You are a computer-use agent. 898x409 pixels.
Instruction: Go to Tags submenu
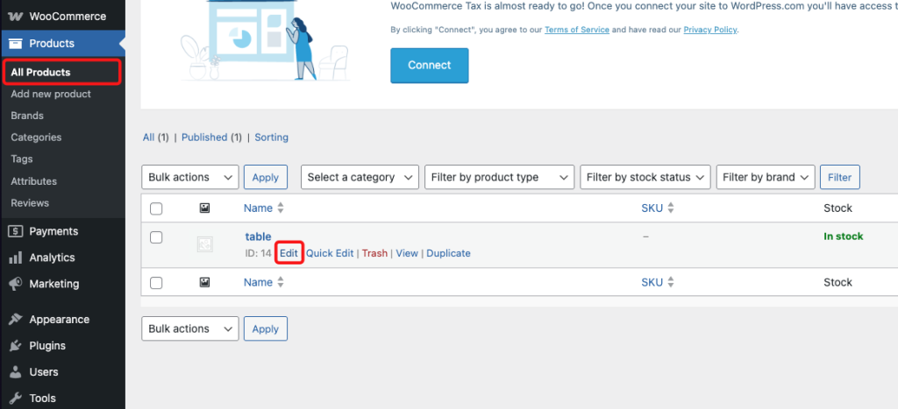[x=22, y=159]
